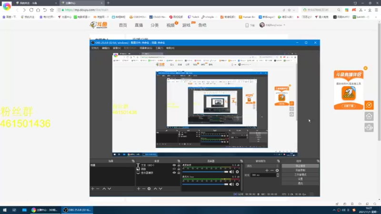Adjust 桌面音频 volume slider
This screenshot has width=381, height=214.
[205, 172]
